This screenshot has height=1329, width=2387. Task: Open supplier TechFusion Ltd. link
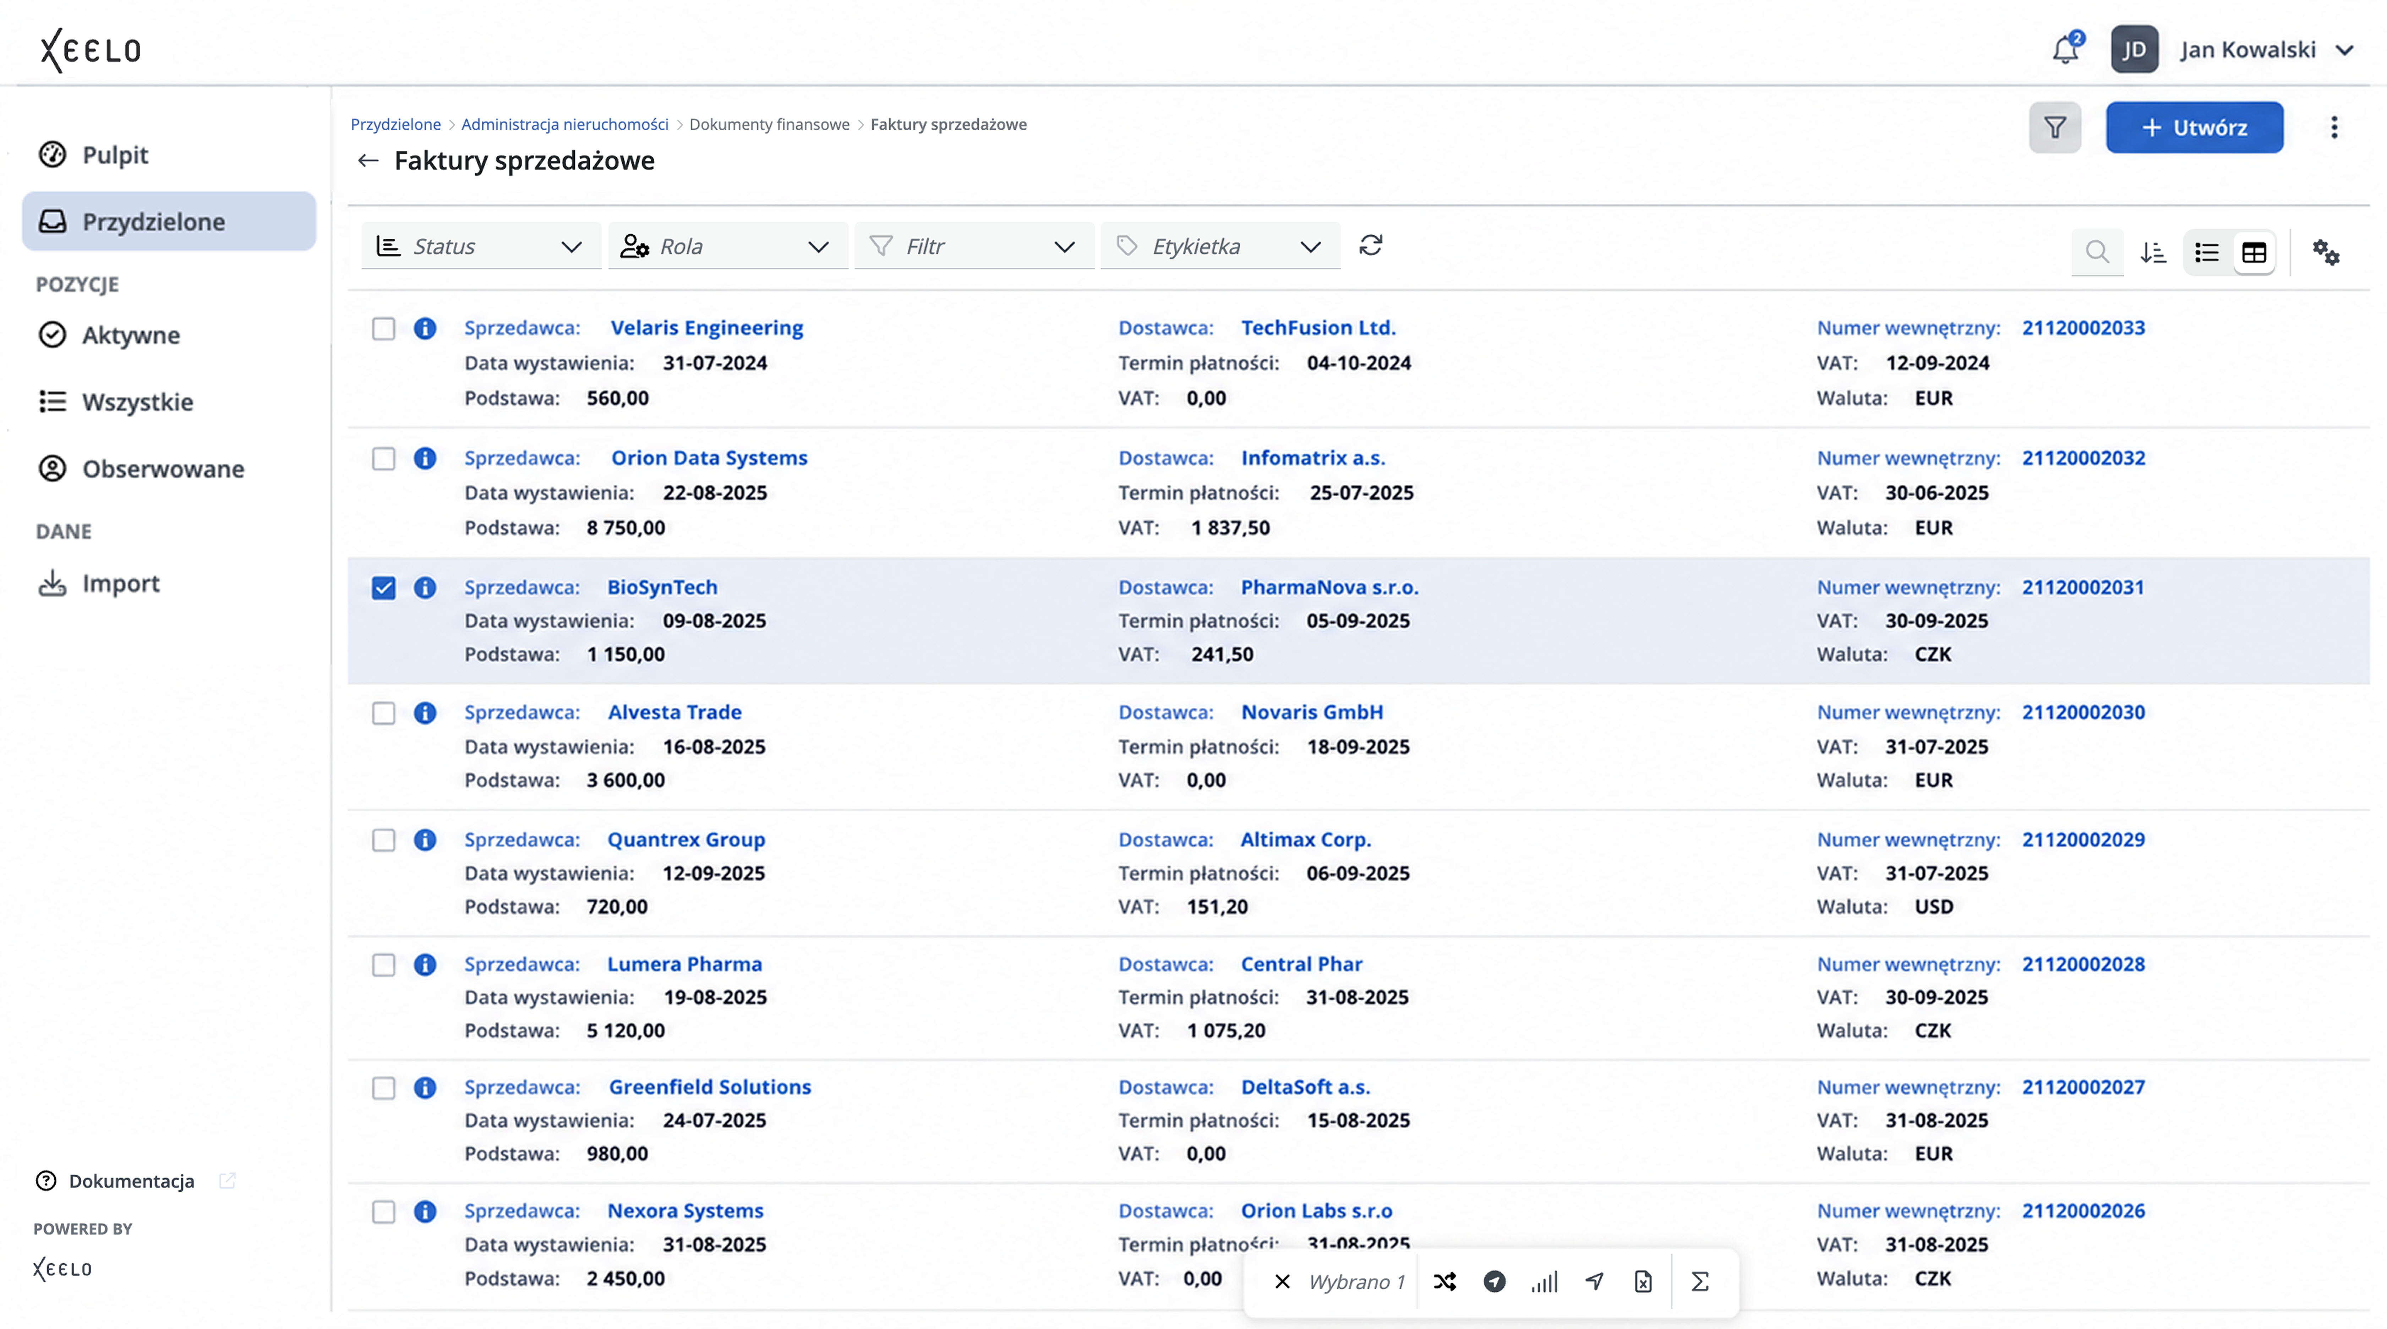(x=1318, y=328)
